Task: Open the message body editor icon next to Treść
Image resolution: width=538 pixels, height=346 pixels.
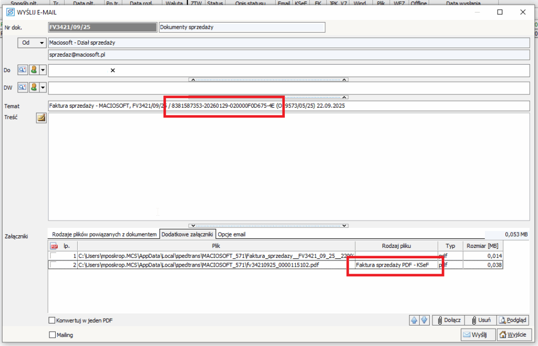Action: coord(41,118)
